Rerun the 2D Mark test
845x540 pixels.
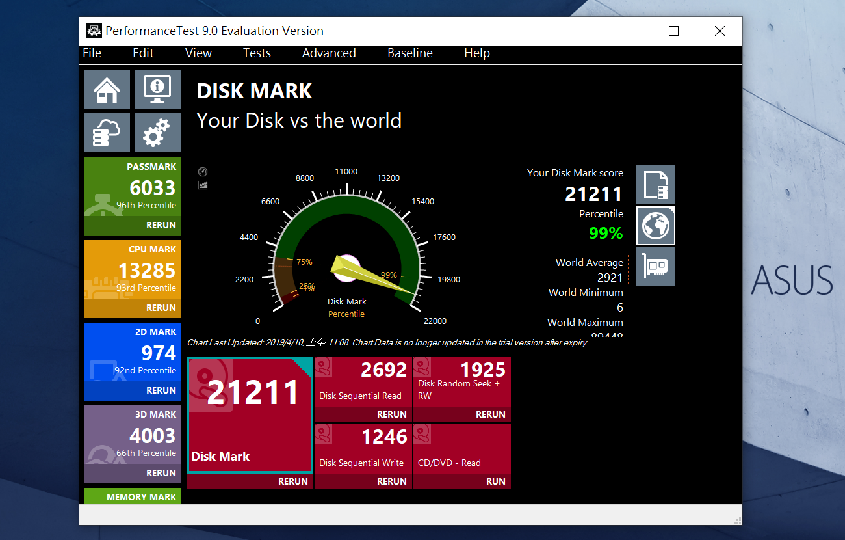(161, 390)
